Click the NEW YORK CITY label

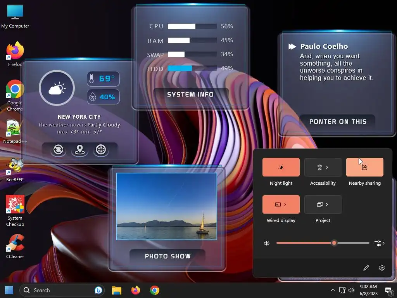(79, 117)
